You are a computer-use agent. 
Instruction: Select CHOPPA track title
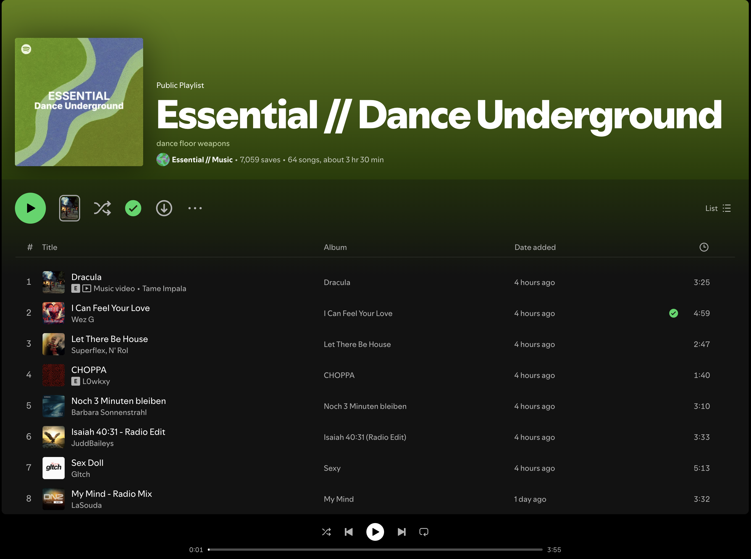pos(89,370)
